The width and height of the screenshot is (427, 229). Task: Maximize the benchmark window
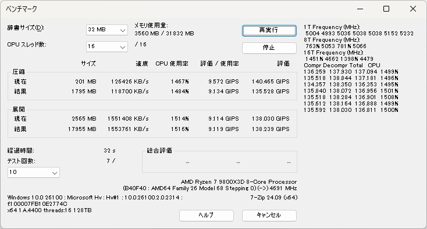point(386,9)
